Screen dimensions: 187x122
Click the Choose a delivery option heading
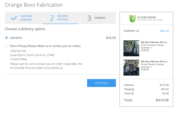pyautogui.click(x=25, y=29)
